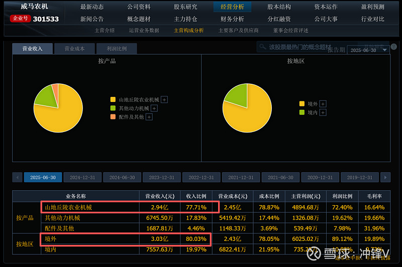
Task: Select the 2024-06-30 period button
Action: point(122,177)
